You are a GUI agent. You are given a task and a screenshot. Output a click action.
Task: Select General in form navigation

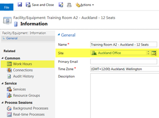pyautogui.click(x=12, y=38)
